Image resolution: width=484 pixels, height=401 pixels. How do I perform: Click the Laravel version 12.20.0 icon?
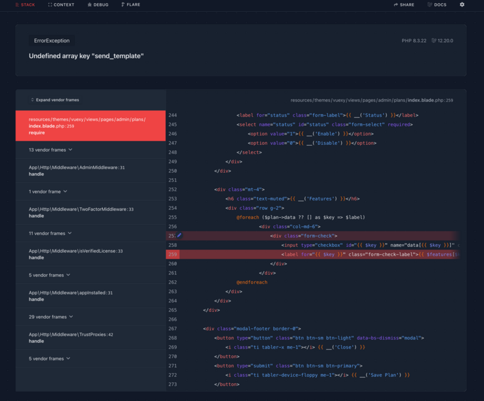point(434,41)
